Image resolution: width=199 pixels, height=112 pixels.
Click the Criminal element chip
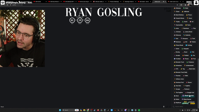pyautogui.click(x=177, y=32)
